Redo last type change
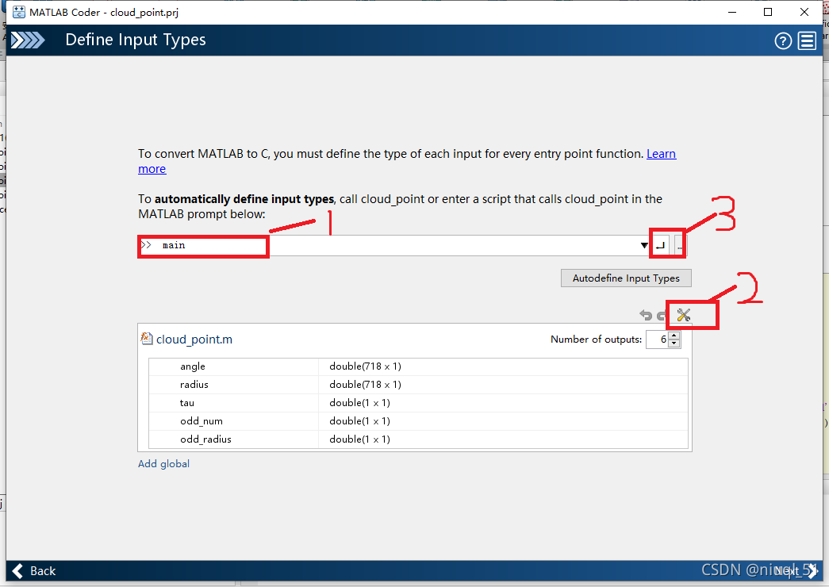The image size is (829, 587). (661, 316)
